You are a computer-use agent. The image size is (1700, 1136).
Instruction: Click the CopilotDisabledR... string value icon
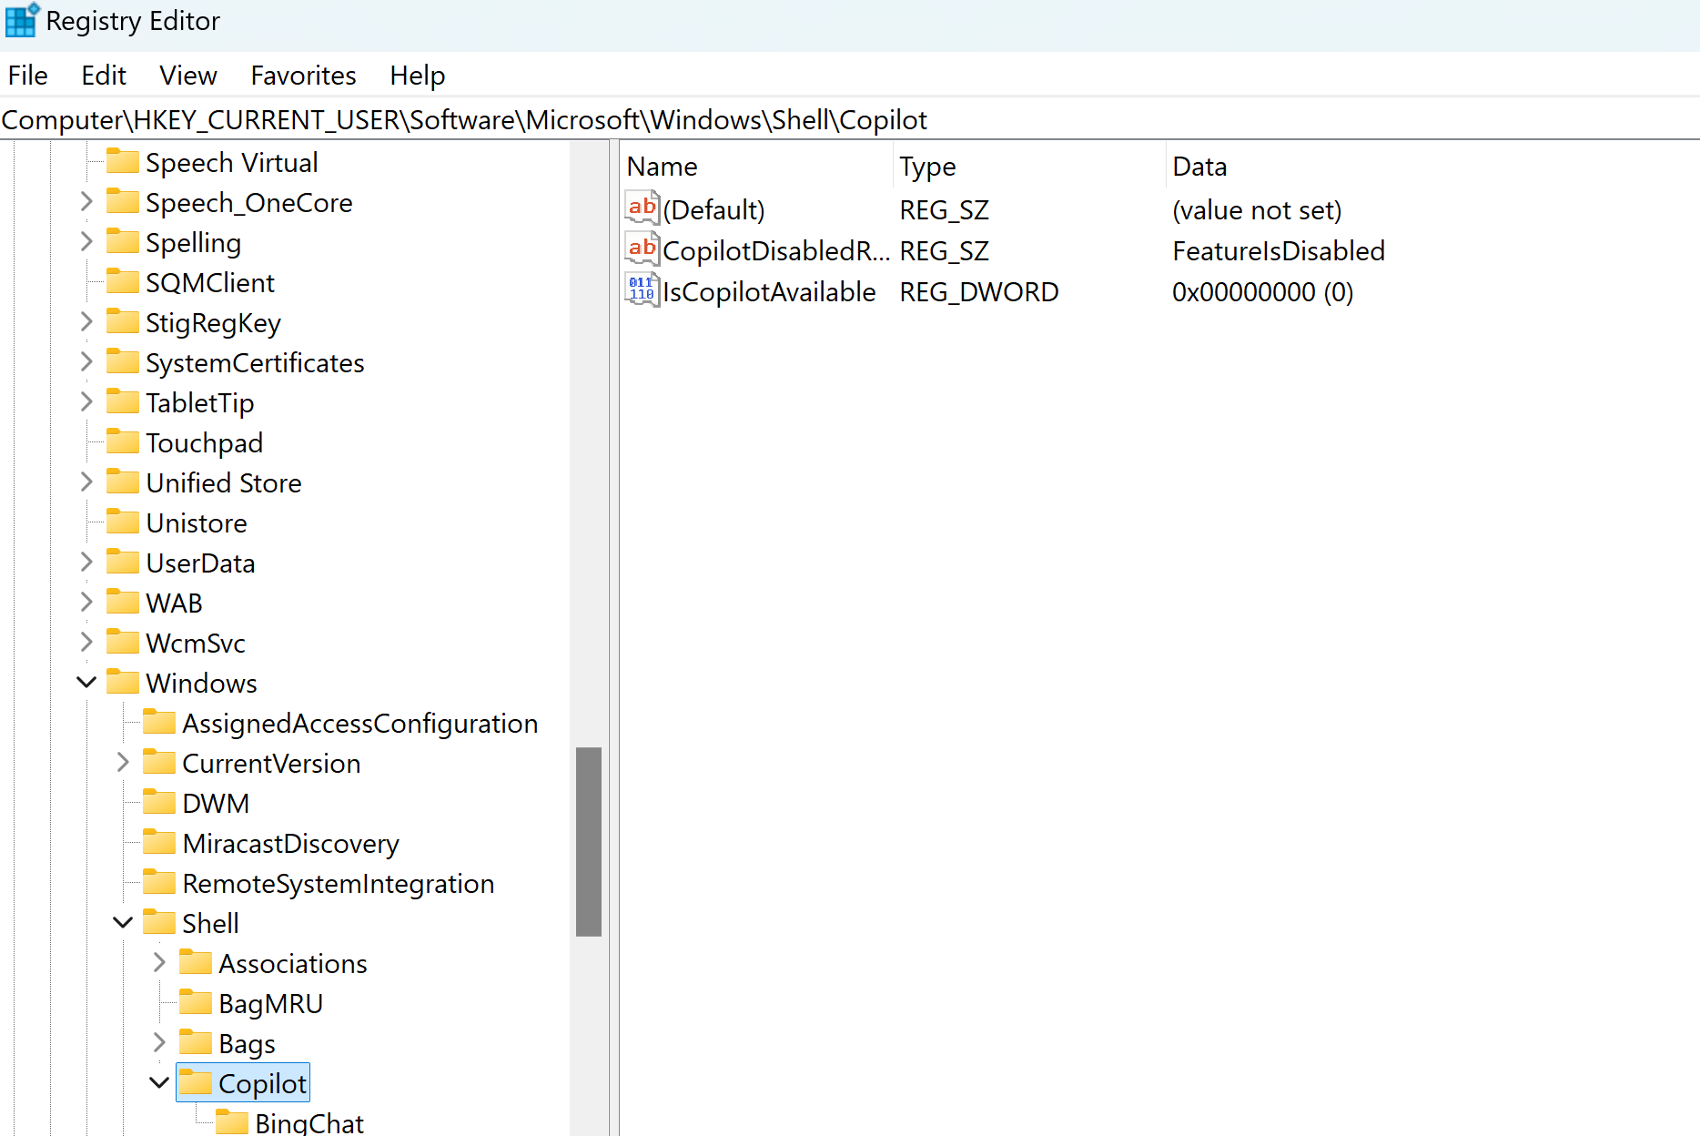pyautogui.click(x=643, y=249)
